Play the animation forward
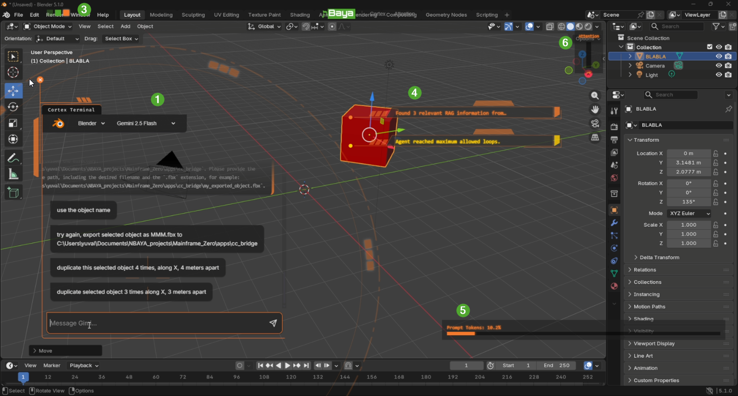 [x=288, y=366]
